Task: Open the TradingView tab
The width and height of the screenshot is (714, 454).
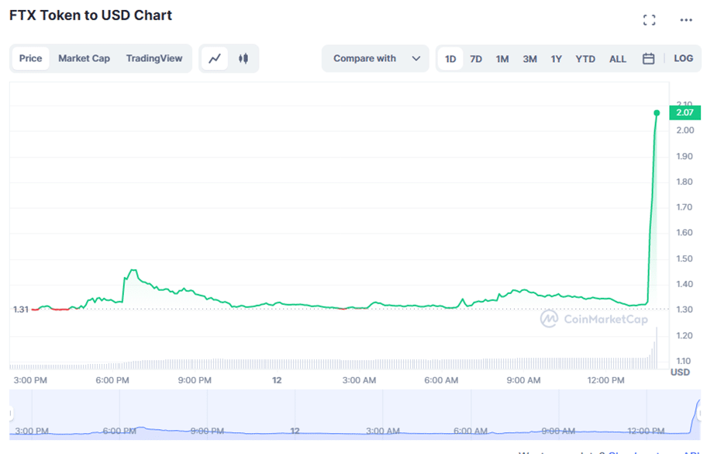Action: [x=154, y=58]
